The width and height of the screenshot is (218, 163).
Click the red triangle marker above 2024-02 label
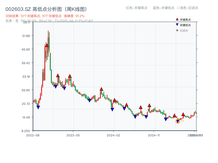(x=114, y=101)
